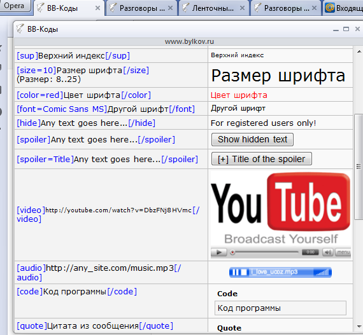Minimize the BB-Коды window
This screenshot has width=363, height=335.
pos(336,29)
